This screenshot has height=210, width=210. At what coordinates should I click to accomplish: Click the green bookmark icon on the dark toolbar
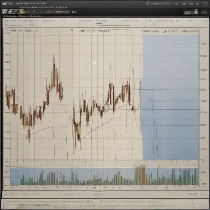(x=196, y=12)
